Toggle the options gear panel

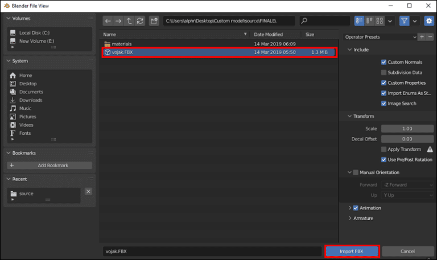pos(429,21)
